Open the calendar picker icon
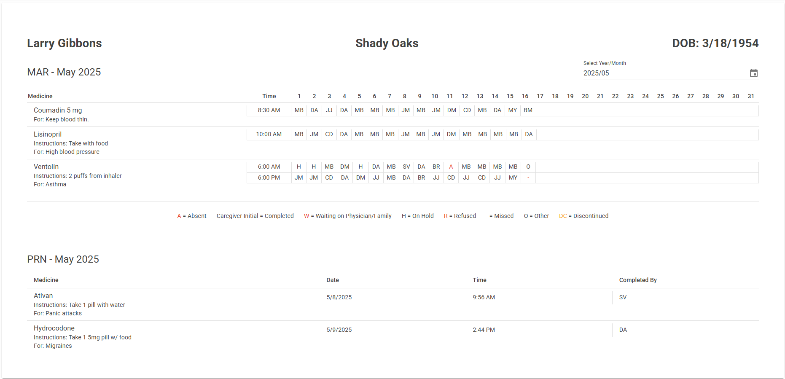The image size is (785, 379). click(x=753, y=73)
